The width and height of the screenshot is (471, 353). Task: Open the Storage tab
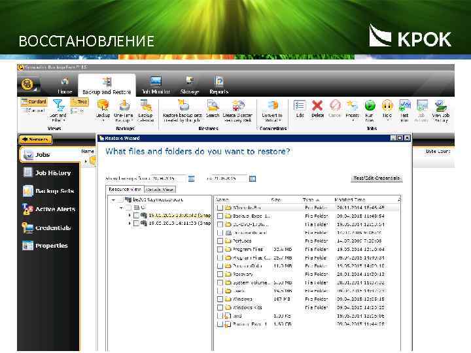click(x=190, y=86)
